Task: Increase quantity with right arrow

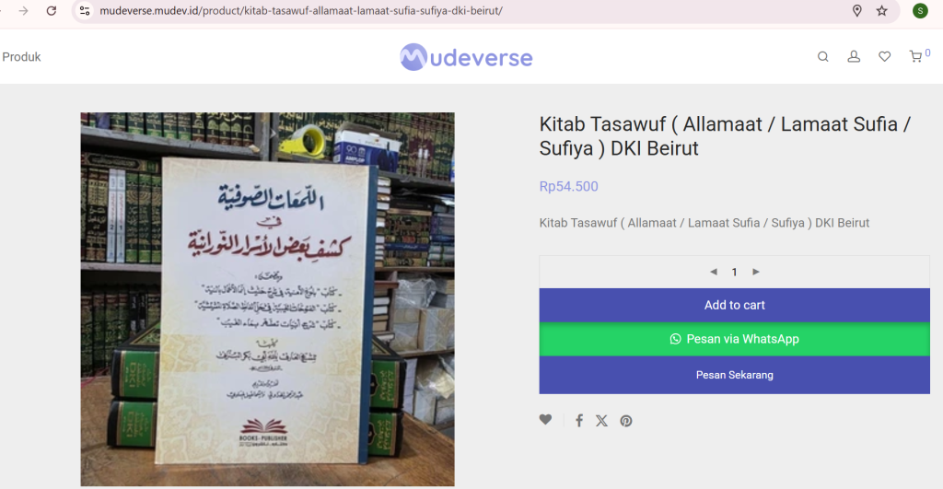Action: (756, 272)
